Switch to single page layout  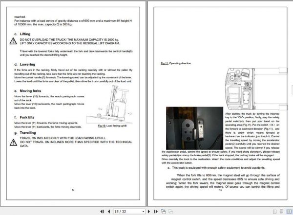pyautogui.click(x=274, y=212)
